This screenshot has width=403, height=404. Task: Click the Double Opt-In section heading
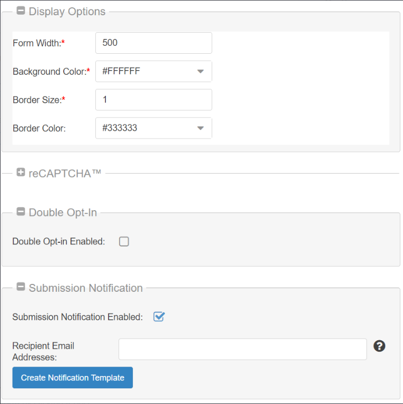[x=63, y=213]
